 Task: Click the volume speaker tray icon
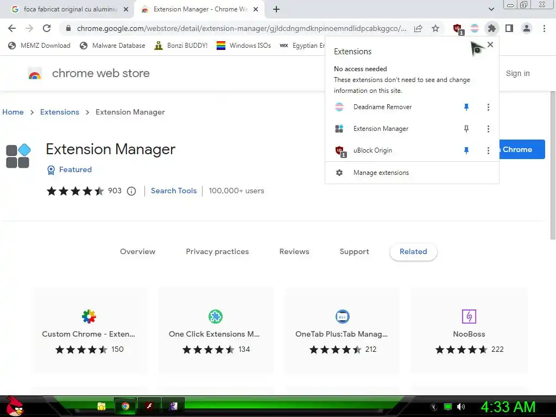click(461, 407)
